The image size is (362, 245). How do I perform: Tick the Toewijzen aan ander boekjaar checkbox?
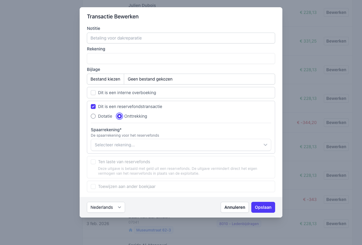point(93,186)
